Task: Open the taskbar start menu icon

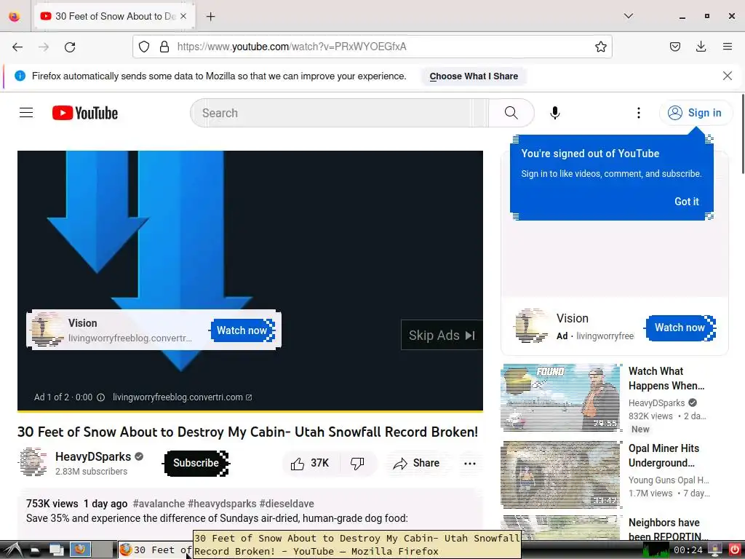Action: [12, 550]
